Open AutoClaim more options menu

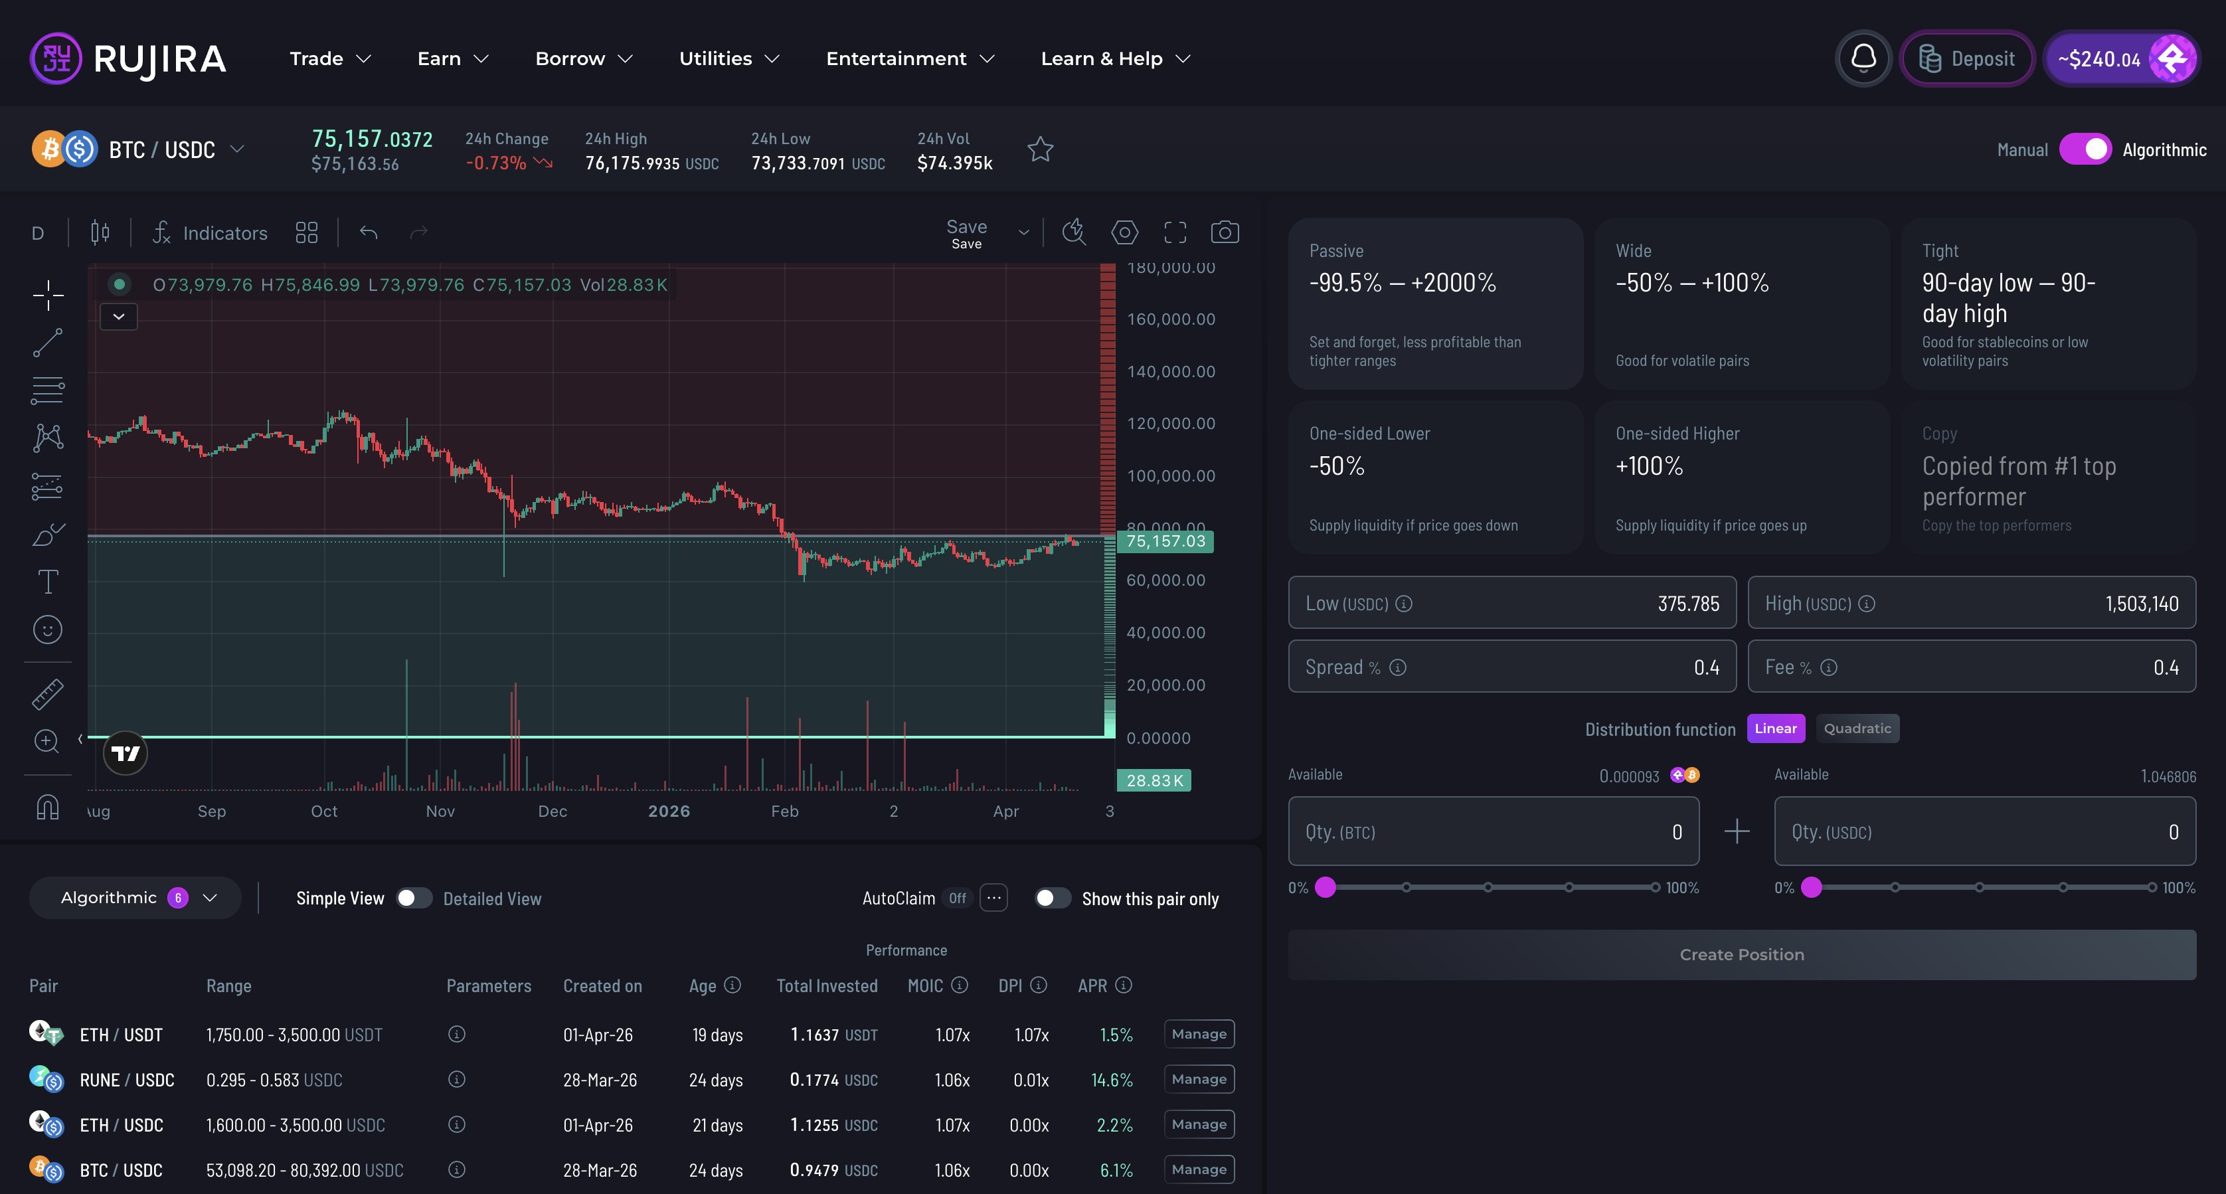(993, 898)
